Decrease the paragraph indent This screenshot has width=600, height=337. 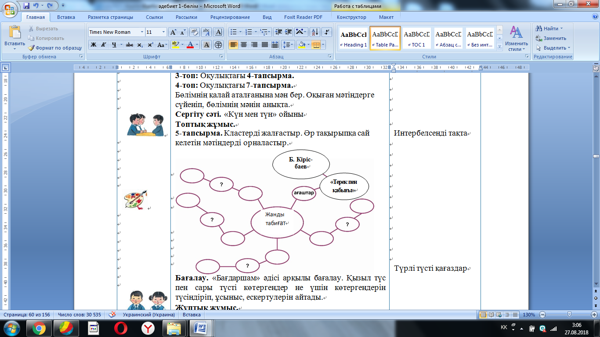tap(278, 32)
